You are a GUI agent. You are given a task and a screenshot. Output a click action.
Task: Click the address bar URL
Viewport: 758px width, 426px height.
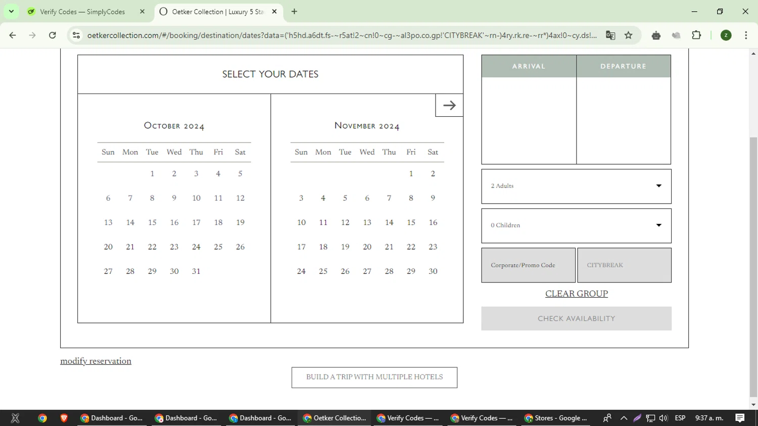click(x=342, y=35)
